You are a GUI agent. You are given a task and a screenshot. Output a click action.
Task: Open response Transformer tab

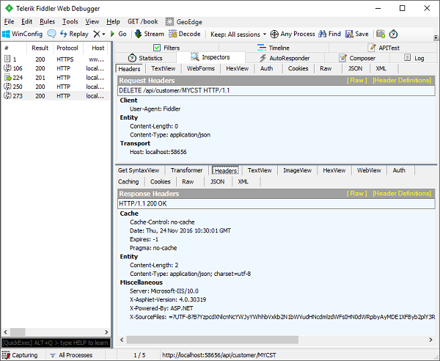coord(186,170)
